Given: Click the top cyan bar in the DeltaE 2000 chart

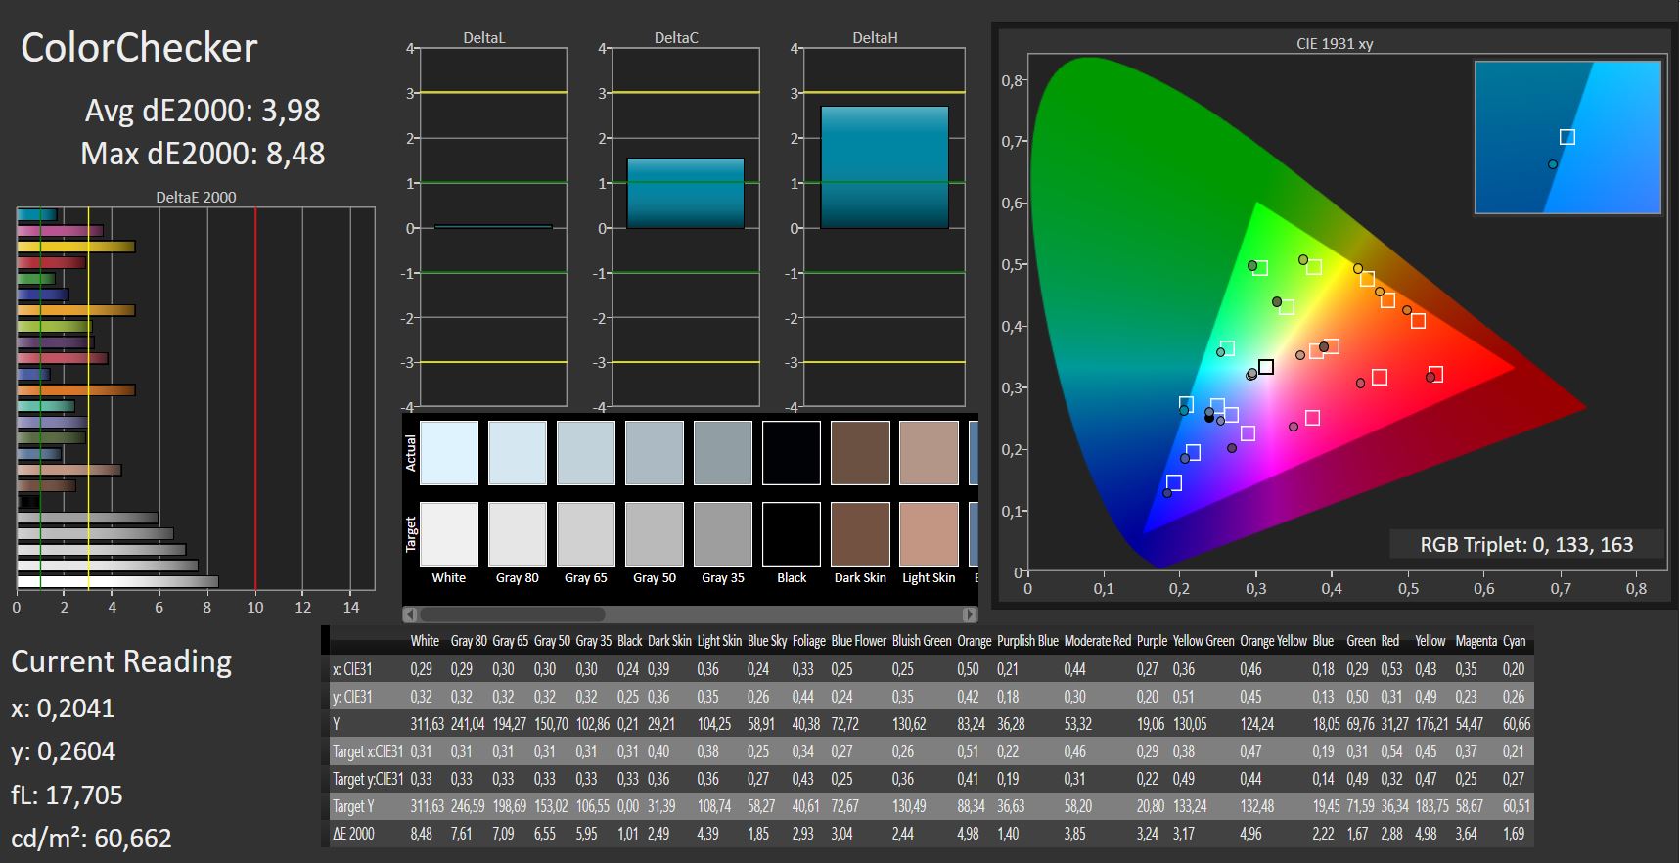Looking at the screenshot, I should 37,215.
